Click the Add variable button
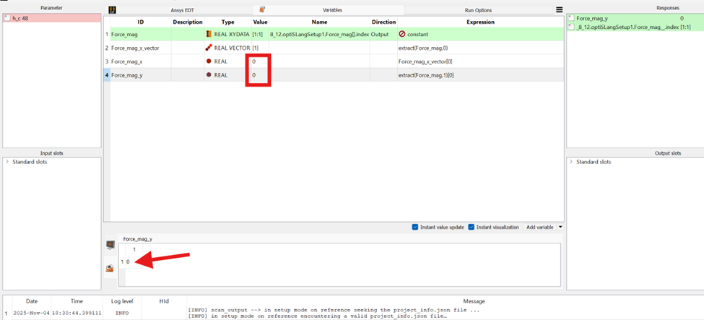 (x=539, y=228)
